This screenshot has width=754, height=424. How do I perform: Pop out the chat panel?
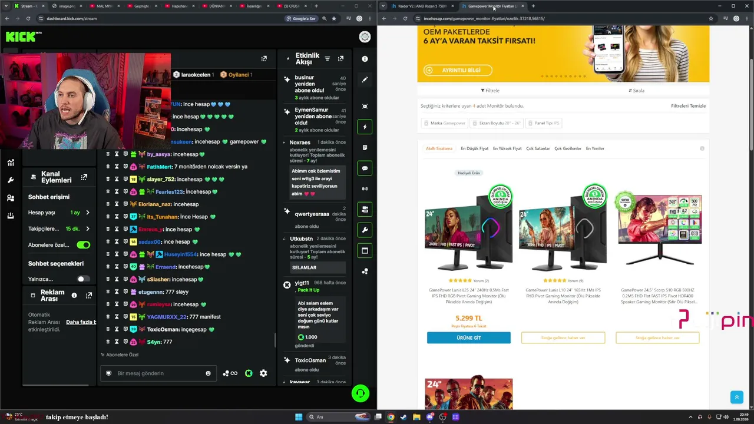click(x=264, y=59)
